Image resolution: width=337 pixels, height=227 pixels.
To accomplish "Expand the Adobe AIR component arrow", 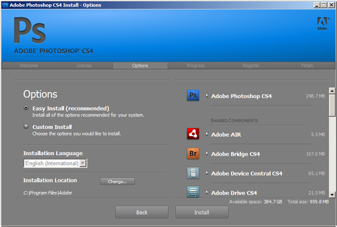I will click(207, 135).
